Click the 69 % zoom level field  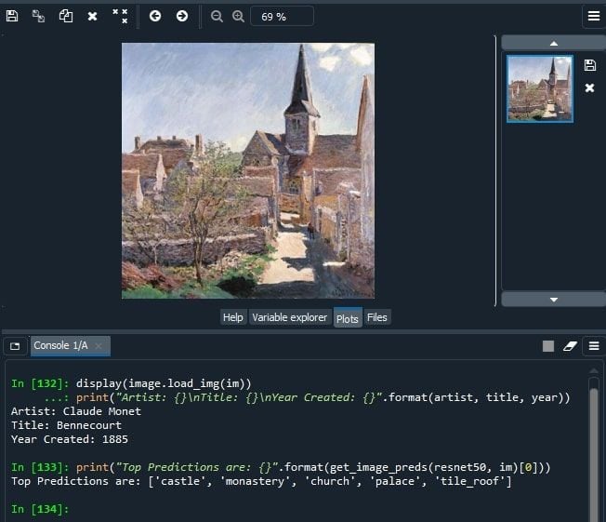pos(281,16)
